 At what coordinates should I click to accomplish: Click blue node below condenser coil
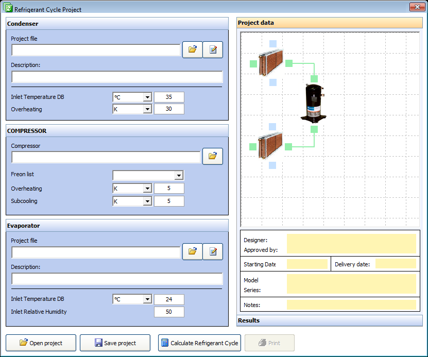(273, 82)
